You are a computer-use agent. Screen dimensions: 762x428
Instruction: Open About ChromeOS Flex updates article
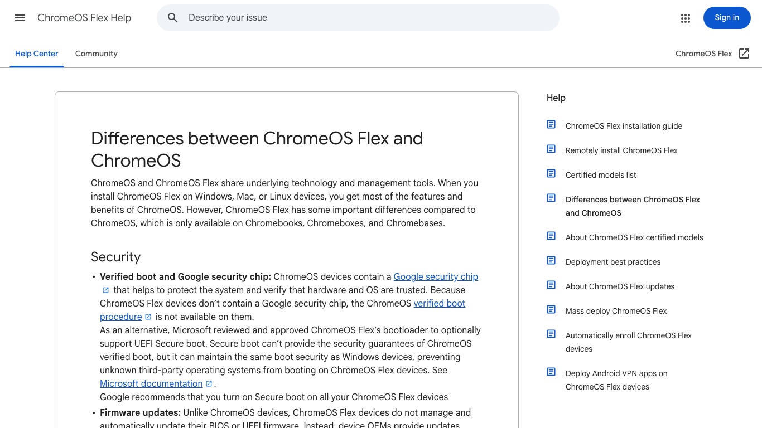(620, 286)
